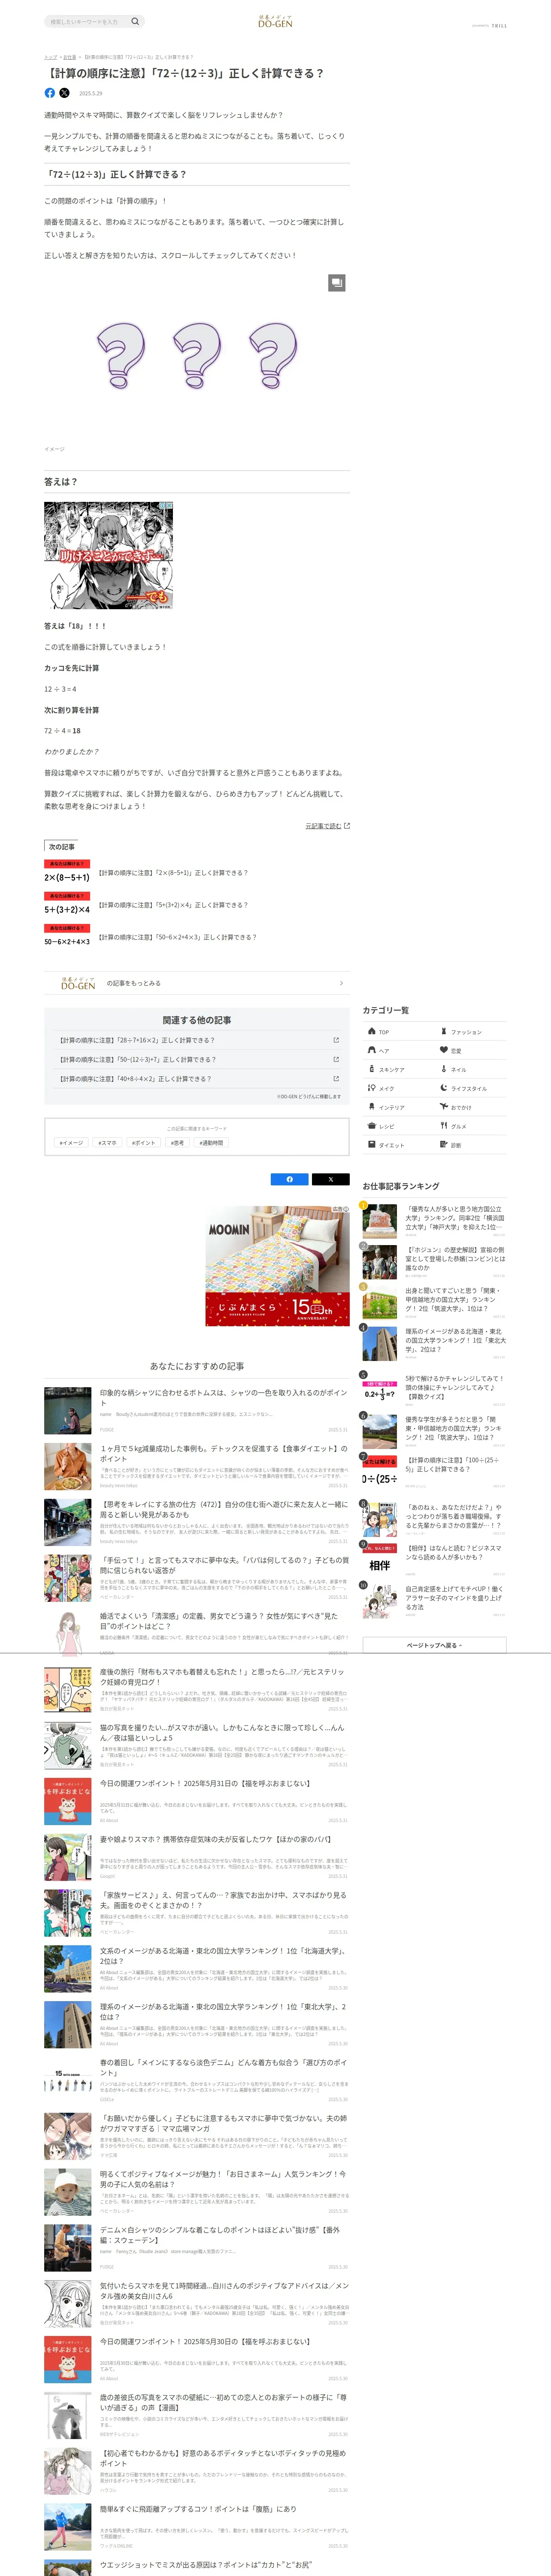The image size is (551, 2576).
Task: Open the スキンケア category icon
Action: pyautogui.click(x=372, y=1069)
